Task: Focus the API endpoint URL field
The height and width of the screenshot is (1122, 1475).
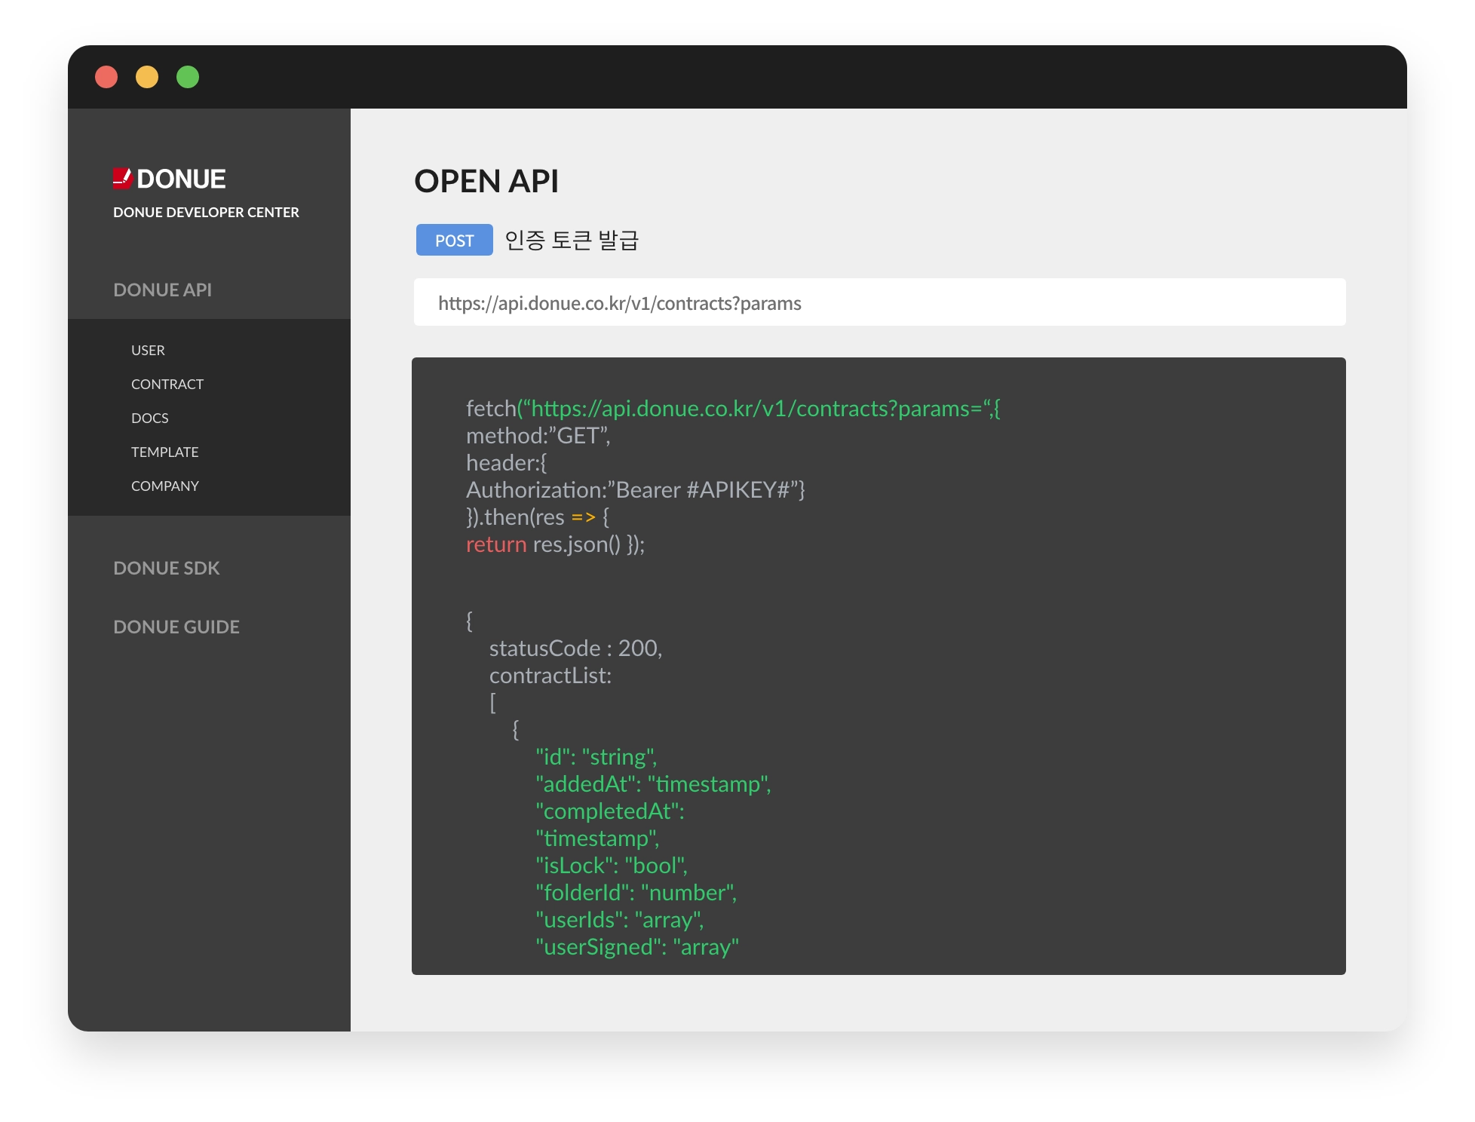Action: coord(879,302)
